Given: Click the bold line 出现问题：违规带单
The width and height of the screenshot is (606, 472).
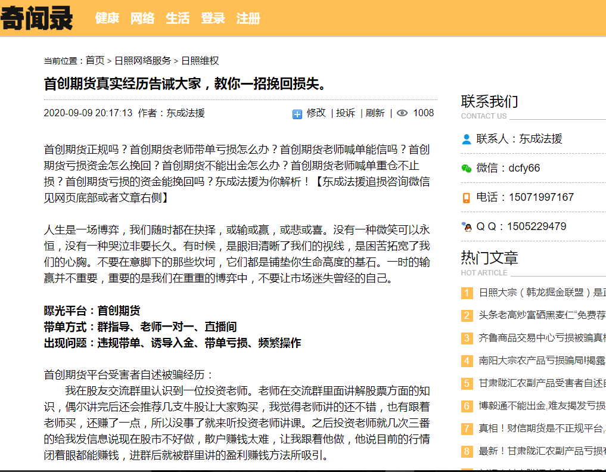Looking at the screenshot, I should pyautogui.click(x=172, y=343).
